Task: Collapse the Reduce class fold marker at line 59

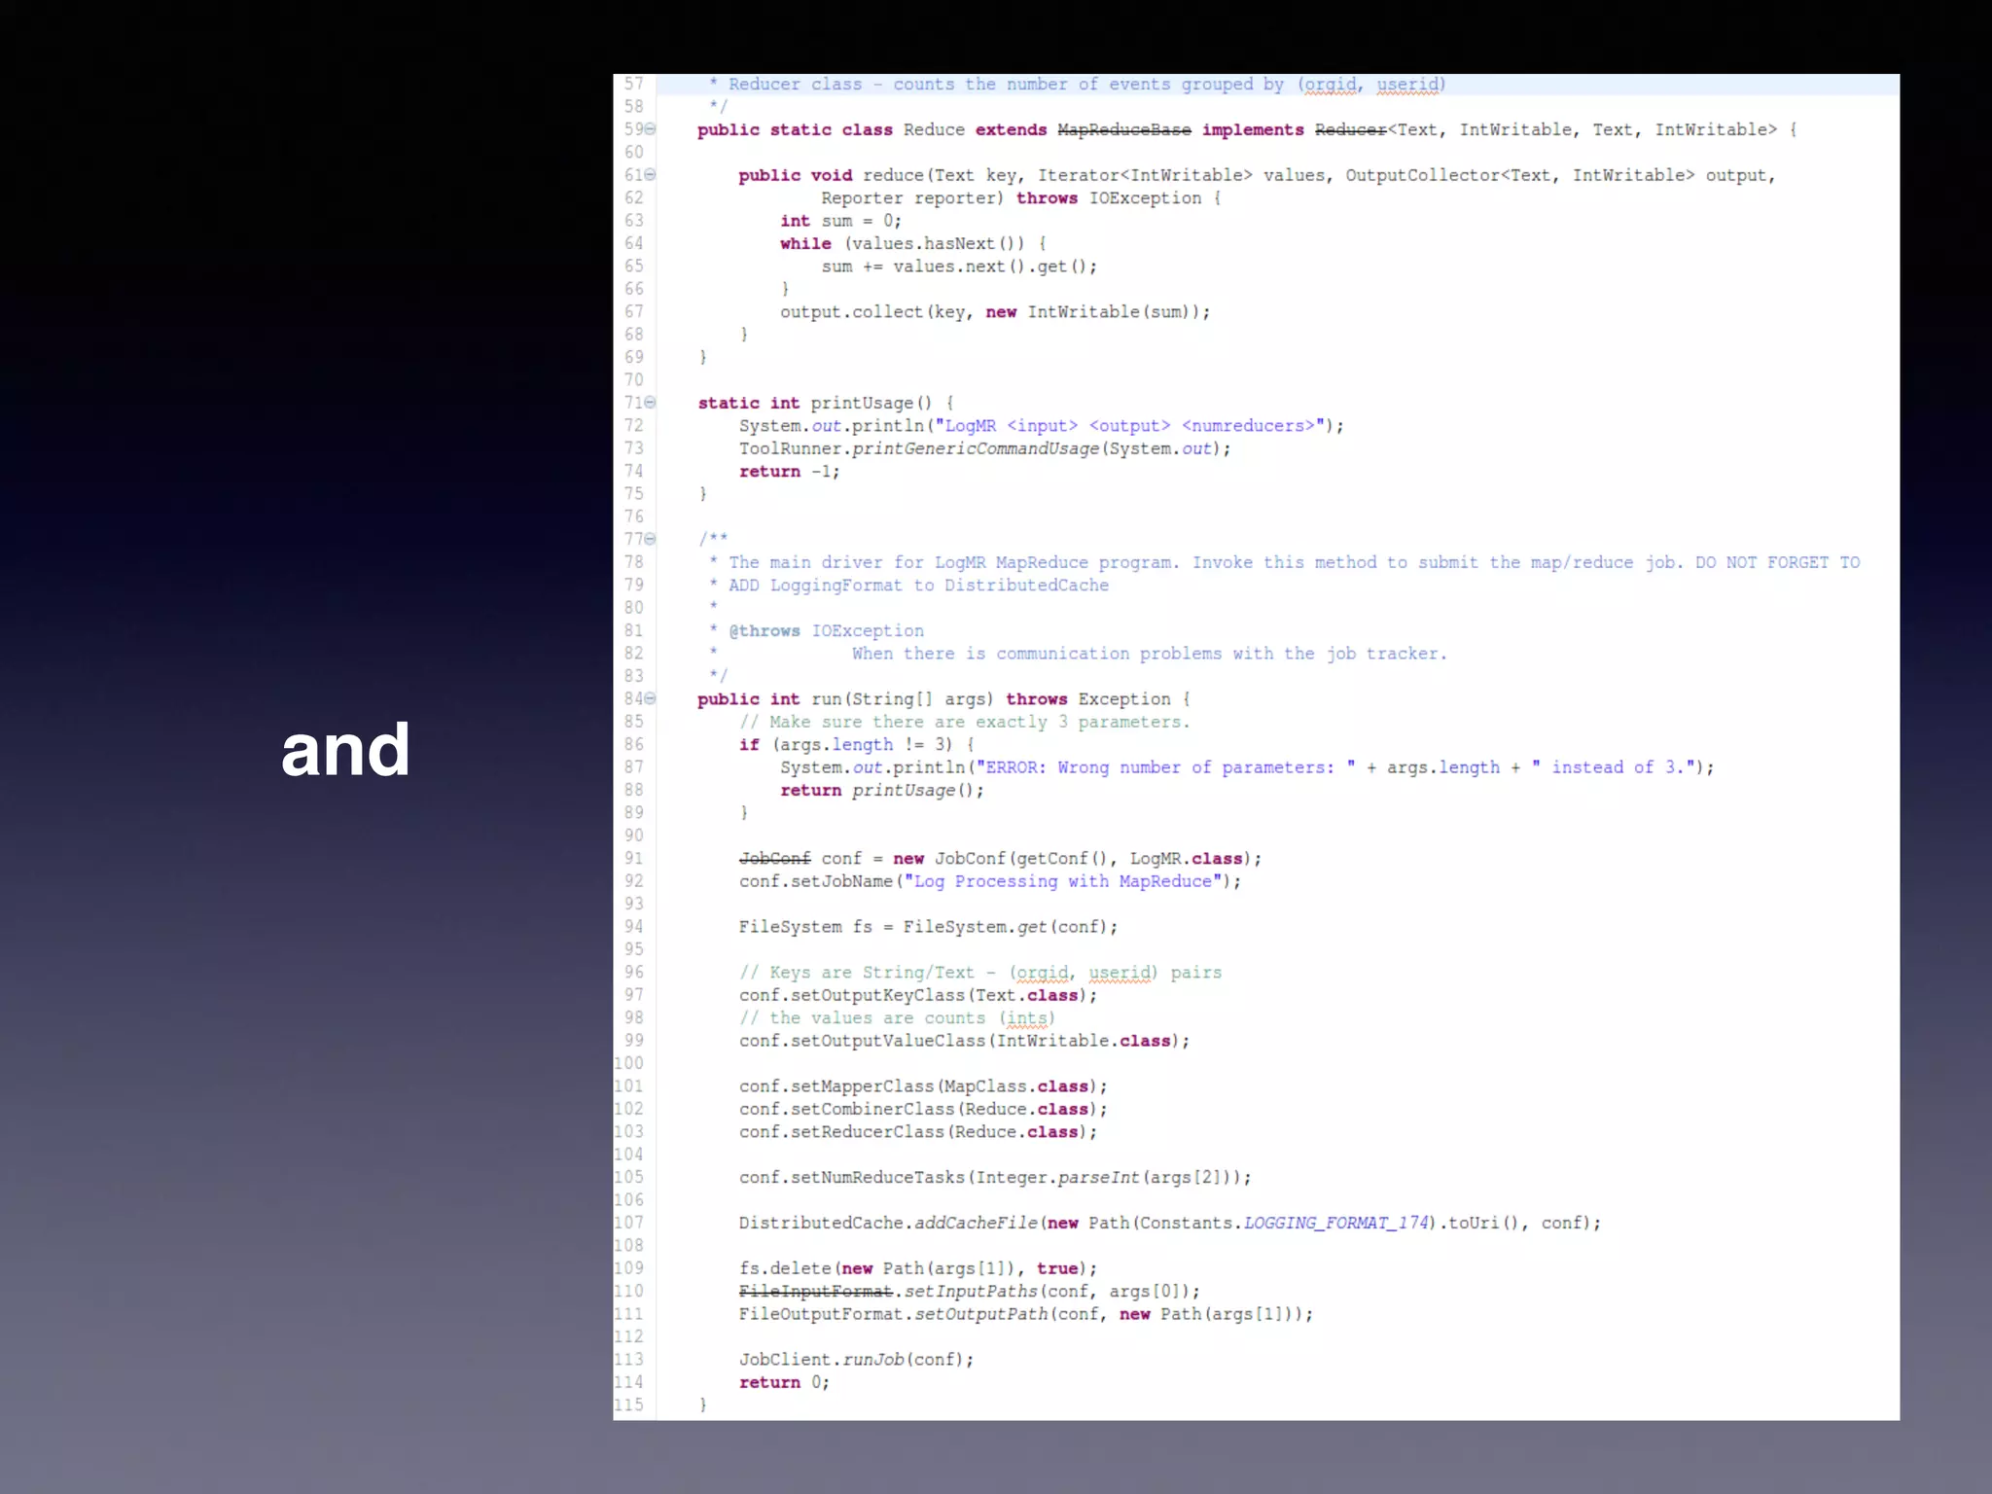Action: [x=650, y=129]
